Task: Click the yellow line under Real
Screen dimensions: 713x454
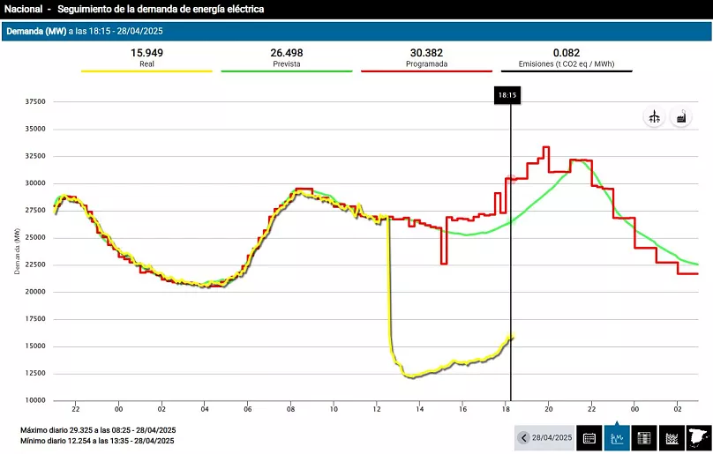Action: coord(146,71)
